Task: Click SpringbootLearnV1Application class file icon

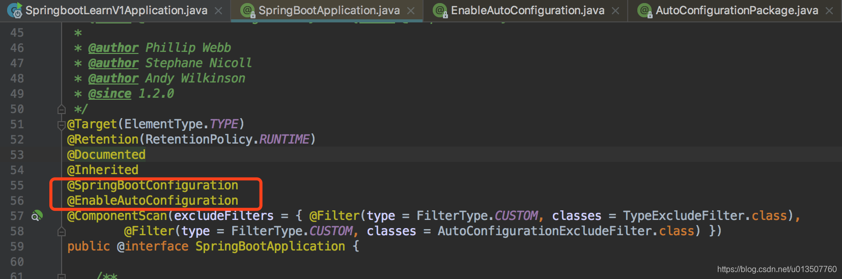Action: pos(15,10)
